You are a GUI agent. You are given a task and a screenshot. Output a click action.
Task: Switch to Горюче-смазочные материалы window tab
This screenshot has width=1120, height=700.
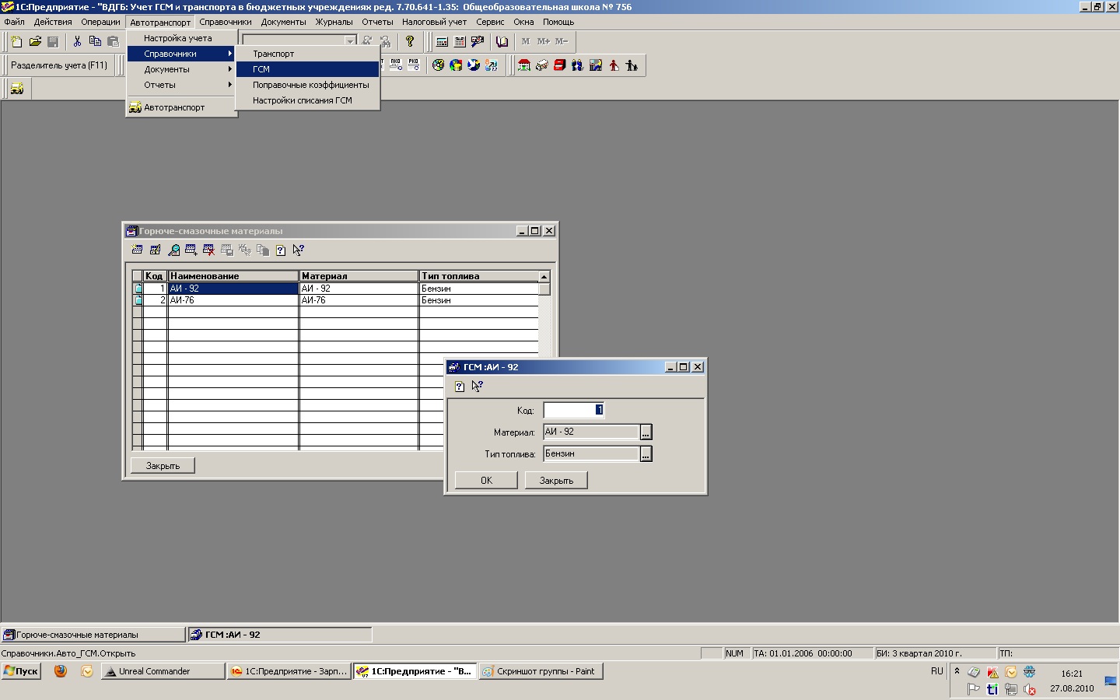pos(93,635)
